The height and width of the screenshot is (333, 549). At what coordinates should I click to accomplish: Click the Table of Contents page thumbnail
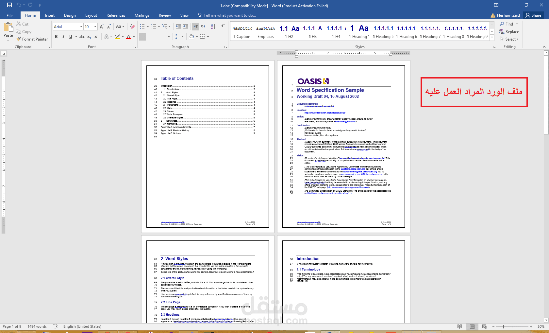(208, 147)
